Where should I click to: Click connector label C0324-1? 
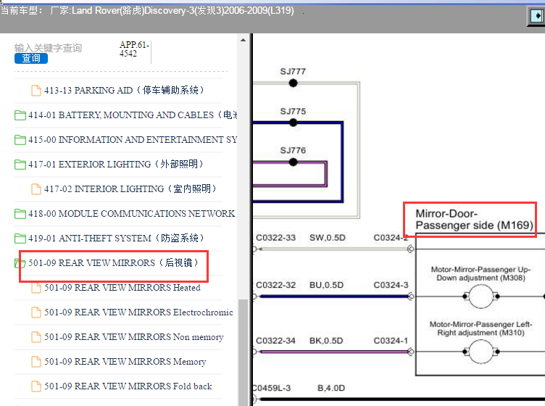point(391,341)
